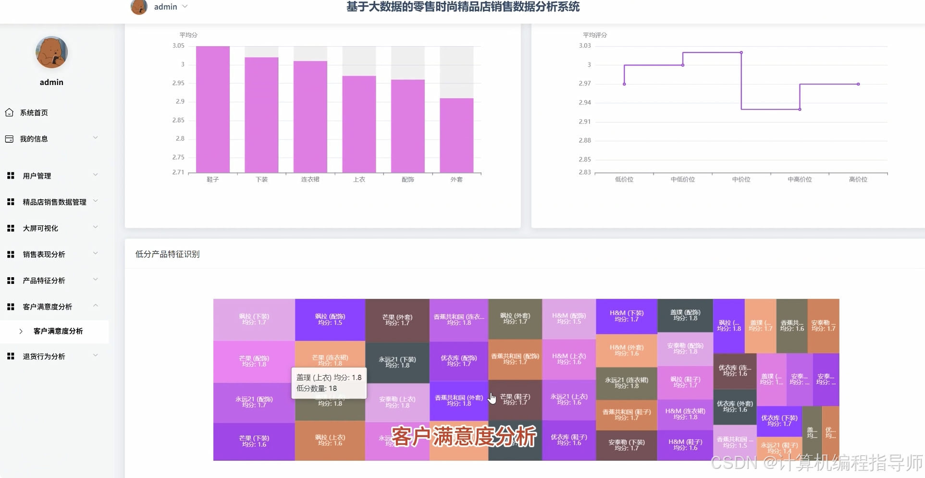The height and width of the screenshot is (478, 925).
Task: Click the 高价位 data point on the line chart
Action: point(858,84)
